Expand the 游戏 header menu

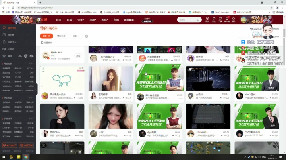[105, 20]
